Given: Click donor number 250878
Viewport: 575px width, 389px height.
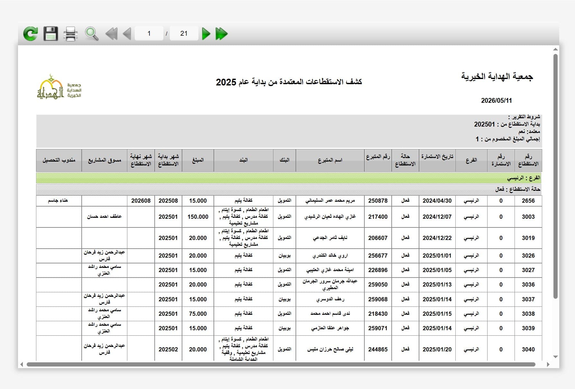Looking at the screenshot, I should coord(378,201).
